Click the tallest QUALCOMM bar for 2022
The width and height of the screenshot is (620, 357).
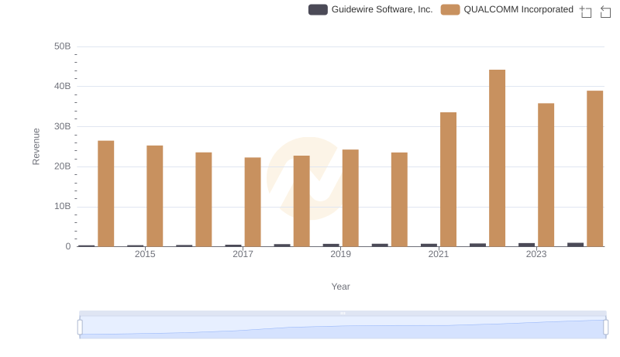click(497, 158)
